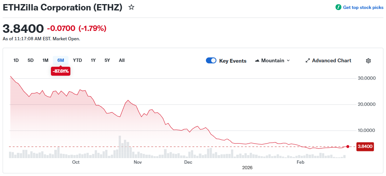The width and height of the screenshot is (386, 176).
Task: Open Get top stock picks link
Action: 363,7
